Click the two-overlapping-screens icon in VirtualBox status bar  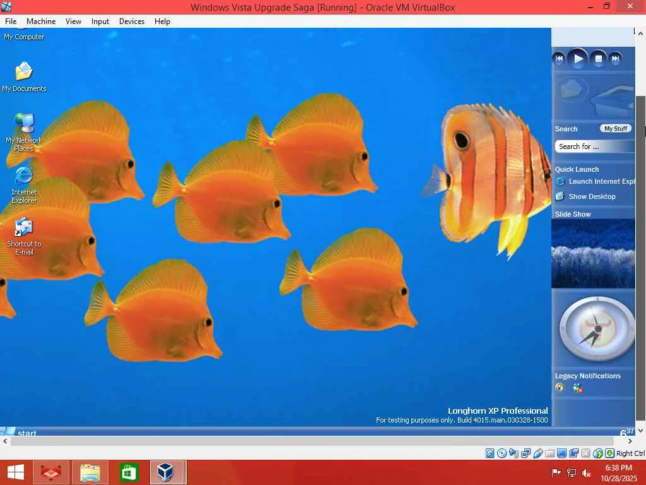pos(573,453)
